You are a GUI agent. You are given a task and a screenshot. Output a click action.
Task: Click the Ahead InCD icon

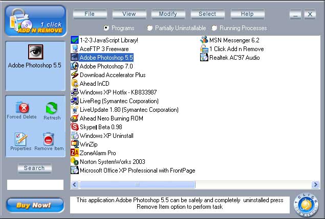click(x=75, y=83)
